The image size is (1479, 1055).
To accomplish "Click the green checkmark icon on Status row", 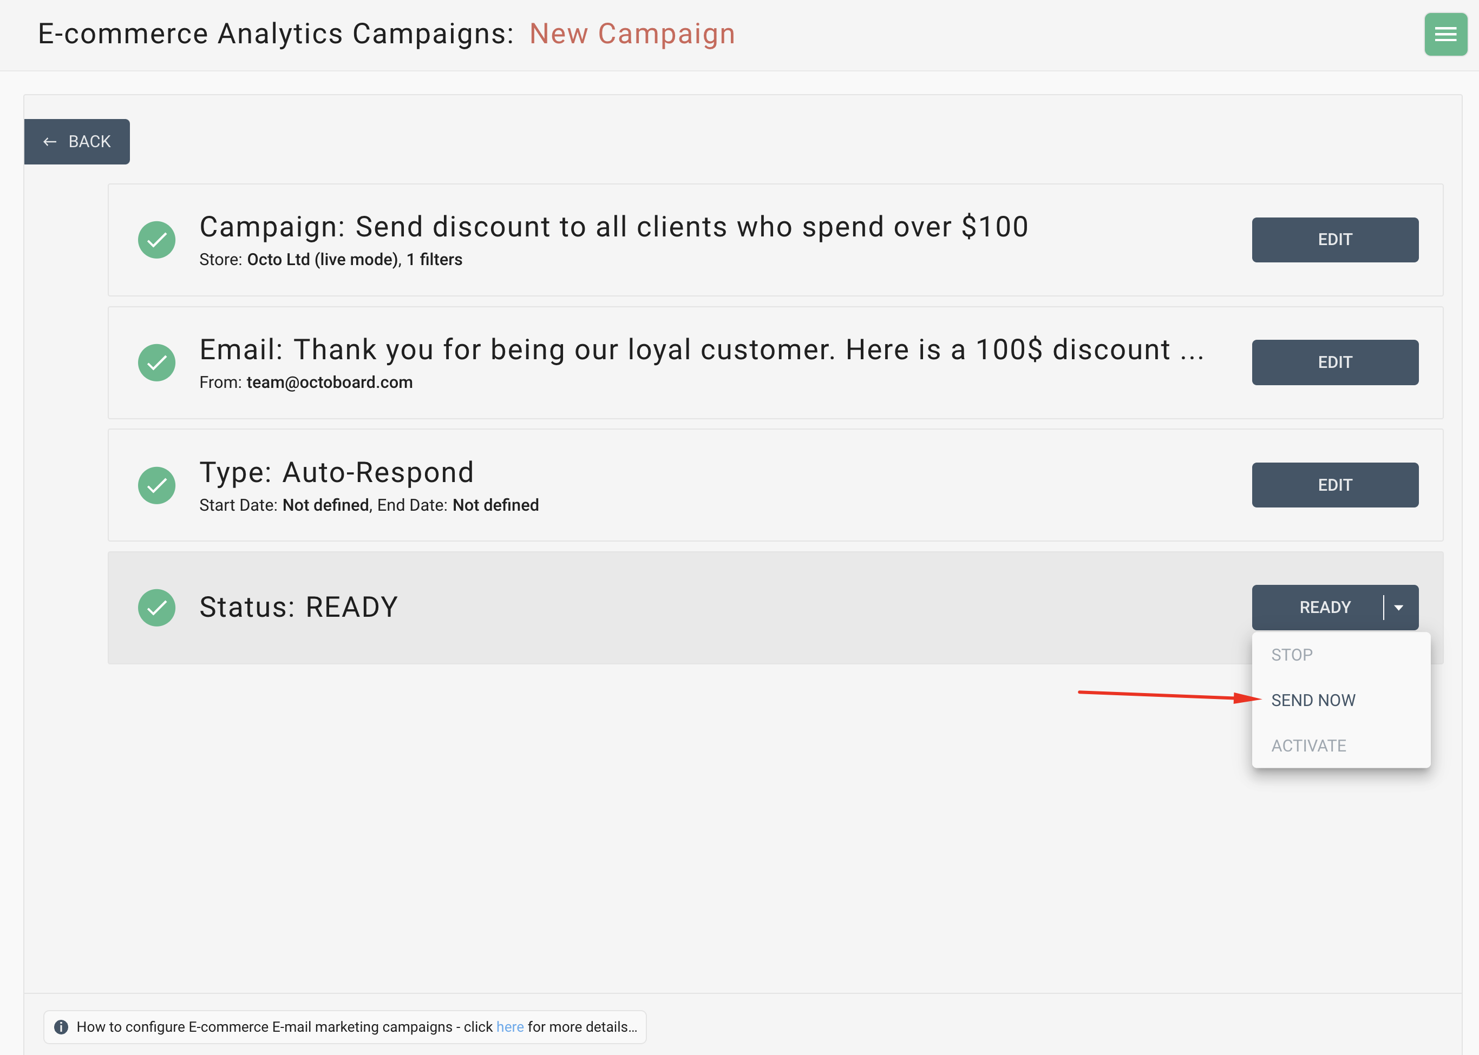I will tap(156, 606).
